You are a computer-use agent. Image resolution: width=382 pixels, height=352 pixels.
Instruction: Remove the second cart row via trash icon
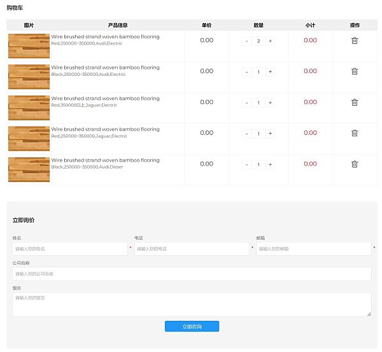point(355,71)
